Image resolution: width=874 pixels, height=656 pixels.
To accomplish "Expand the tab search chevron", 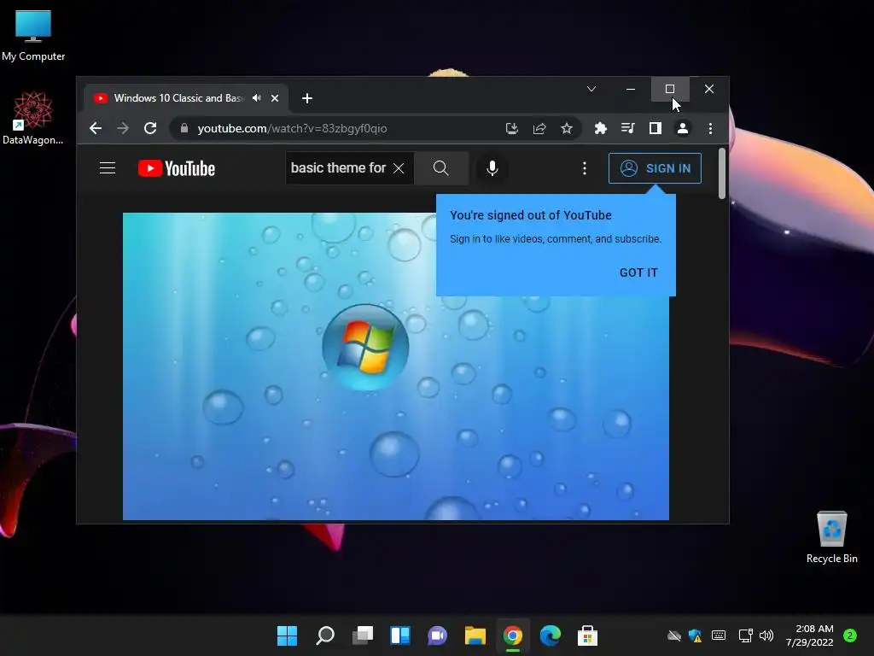I will click(591, 89).
